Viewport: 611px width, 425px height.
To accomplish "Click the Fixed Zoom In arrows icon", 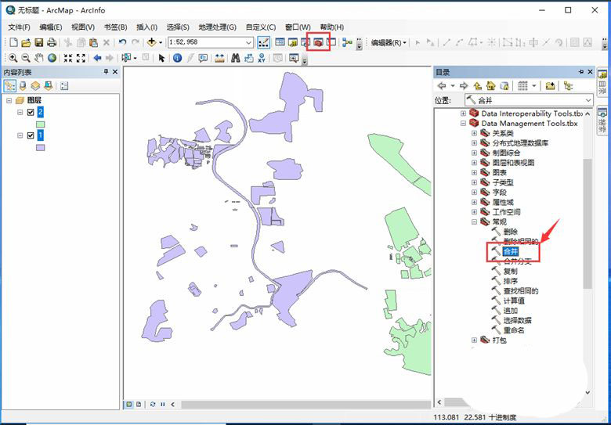I will (68, 58).
